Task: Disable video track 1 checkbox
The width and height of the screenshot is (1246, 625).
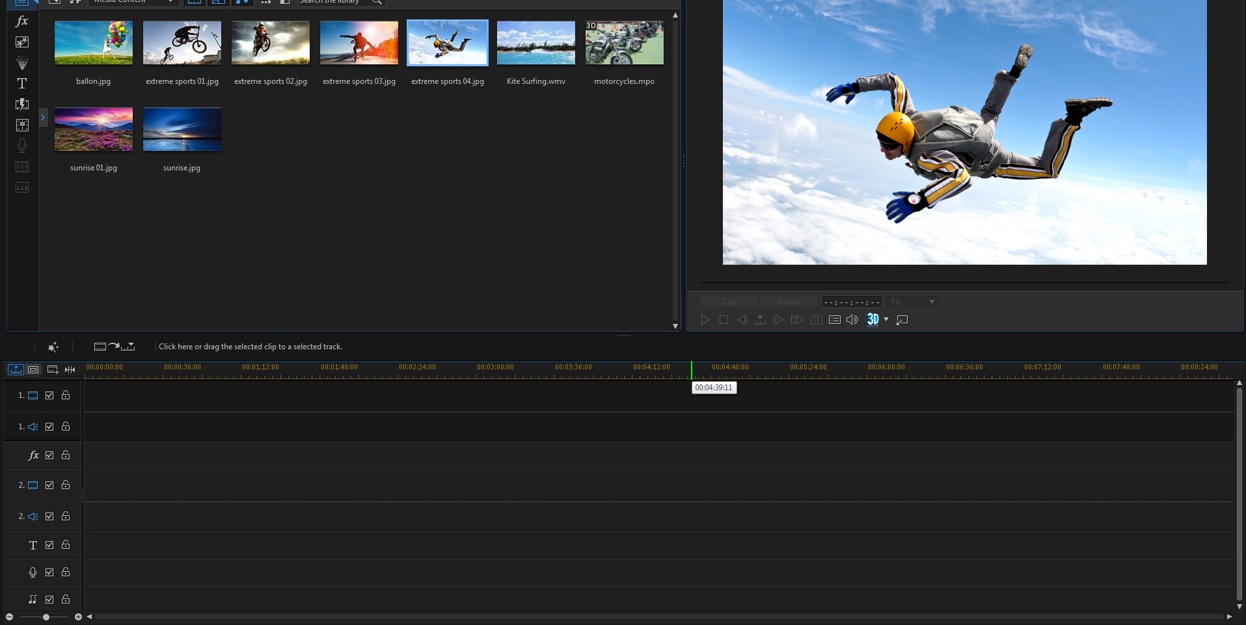Action: pyautogui.click(x=49, y=395)
